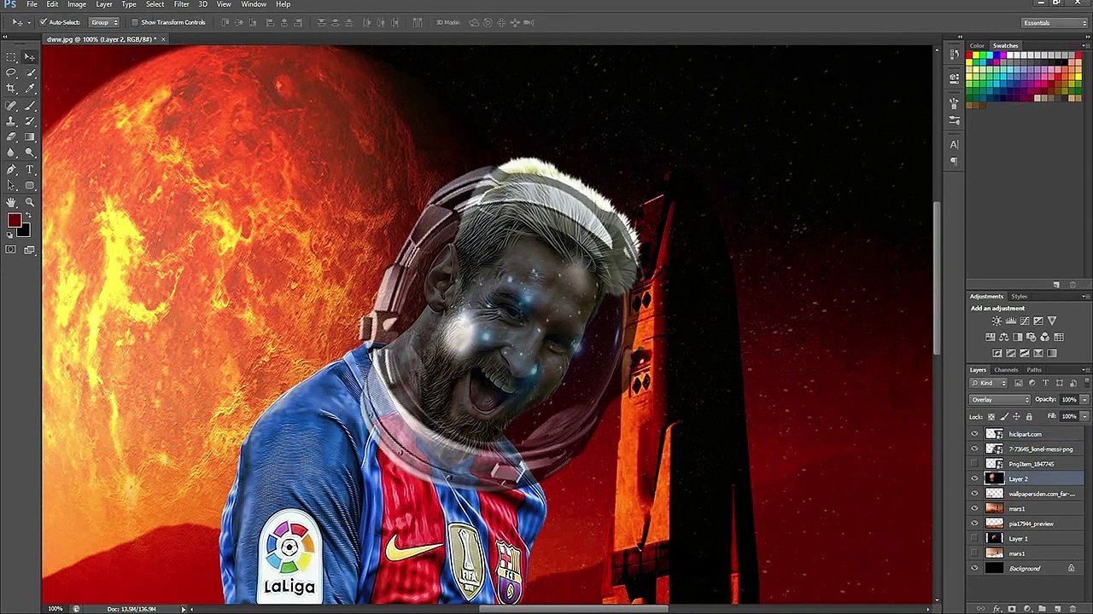This screenshot has height=614, width=1093.
Task: Add Brightness/Contrast adjustment
Action: pyautogui.click(x=997, y=321)
